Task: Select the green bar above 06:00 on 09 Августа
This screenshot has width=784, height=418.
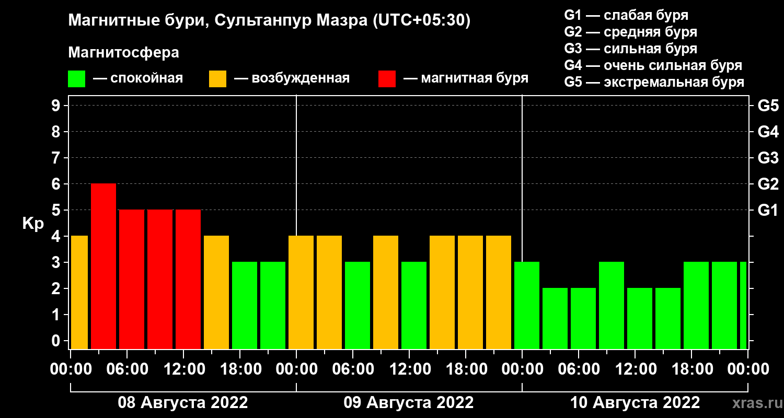Action: point(358,305)
